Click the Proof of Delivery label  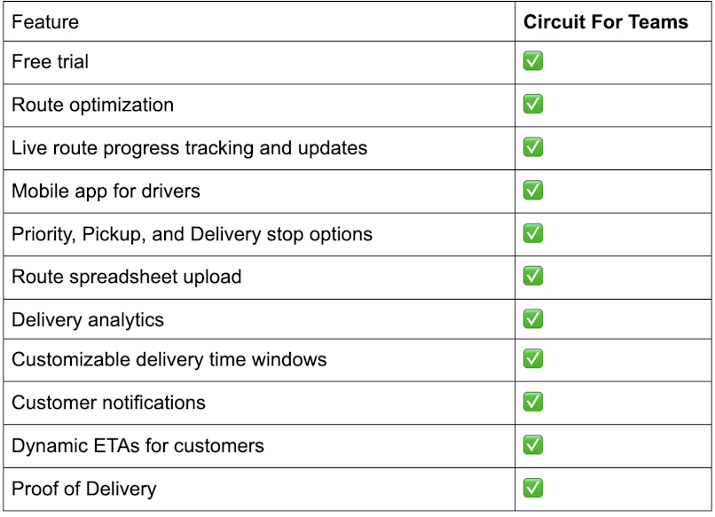click(84, 489)
